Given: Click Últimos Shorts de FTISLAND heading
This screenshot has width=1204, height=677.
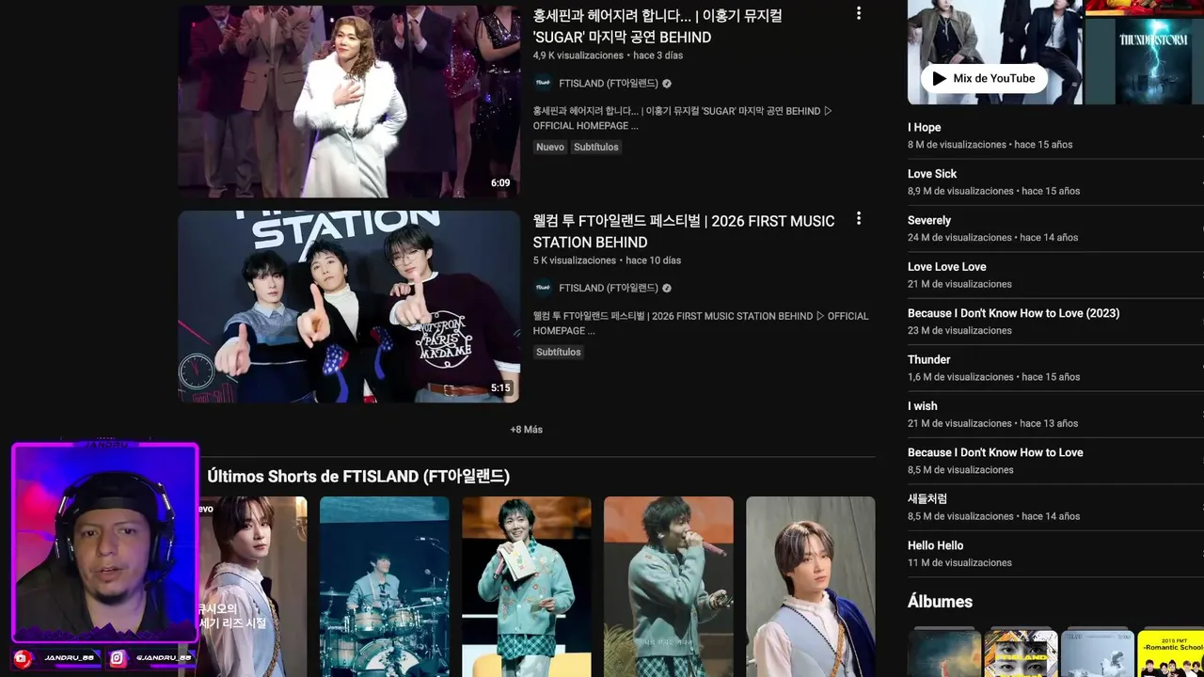Looking at the screenshot, I should pyautogui.click(x=358, y=477).
